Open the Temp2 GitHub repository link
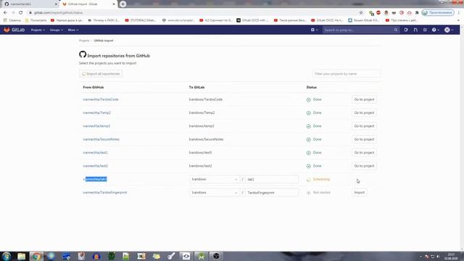 coord(96,113)
